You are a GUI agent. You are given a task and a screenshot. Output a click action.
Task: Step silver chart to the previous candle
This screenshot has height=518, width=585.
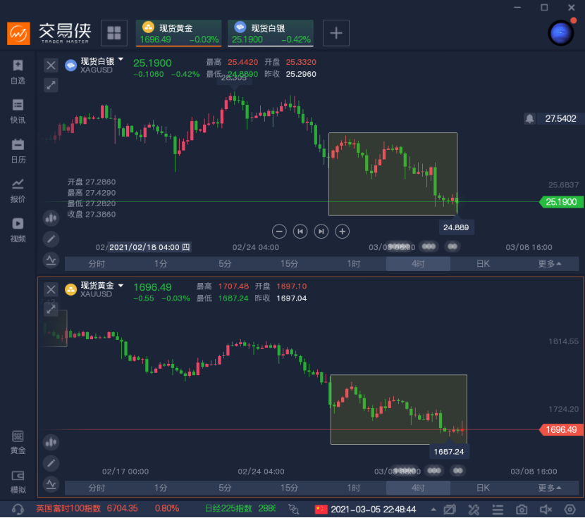300,231
